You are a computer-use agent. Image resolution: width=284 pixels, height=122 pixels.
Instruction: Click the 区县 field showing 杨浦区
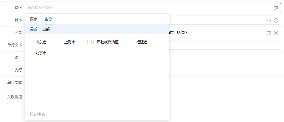tap(225, 33)
